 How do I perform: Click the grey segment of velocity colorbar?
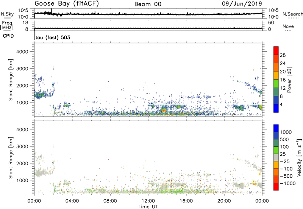[276, 157]
